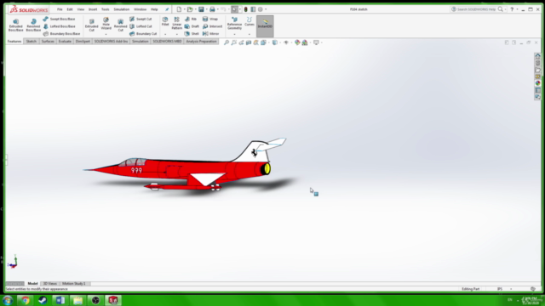This screenshot has height=306, width=545.
Task: Open Google Chrome from the taskbar
Action: click(x=25, y=300)
